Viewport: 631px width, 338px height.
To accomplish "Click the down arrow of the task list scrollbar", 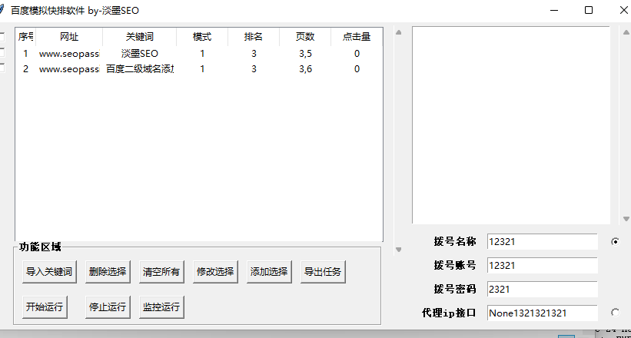I will [x=398, y=250].
